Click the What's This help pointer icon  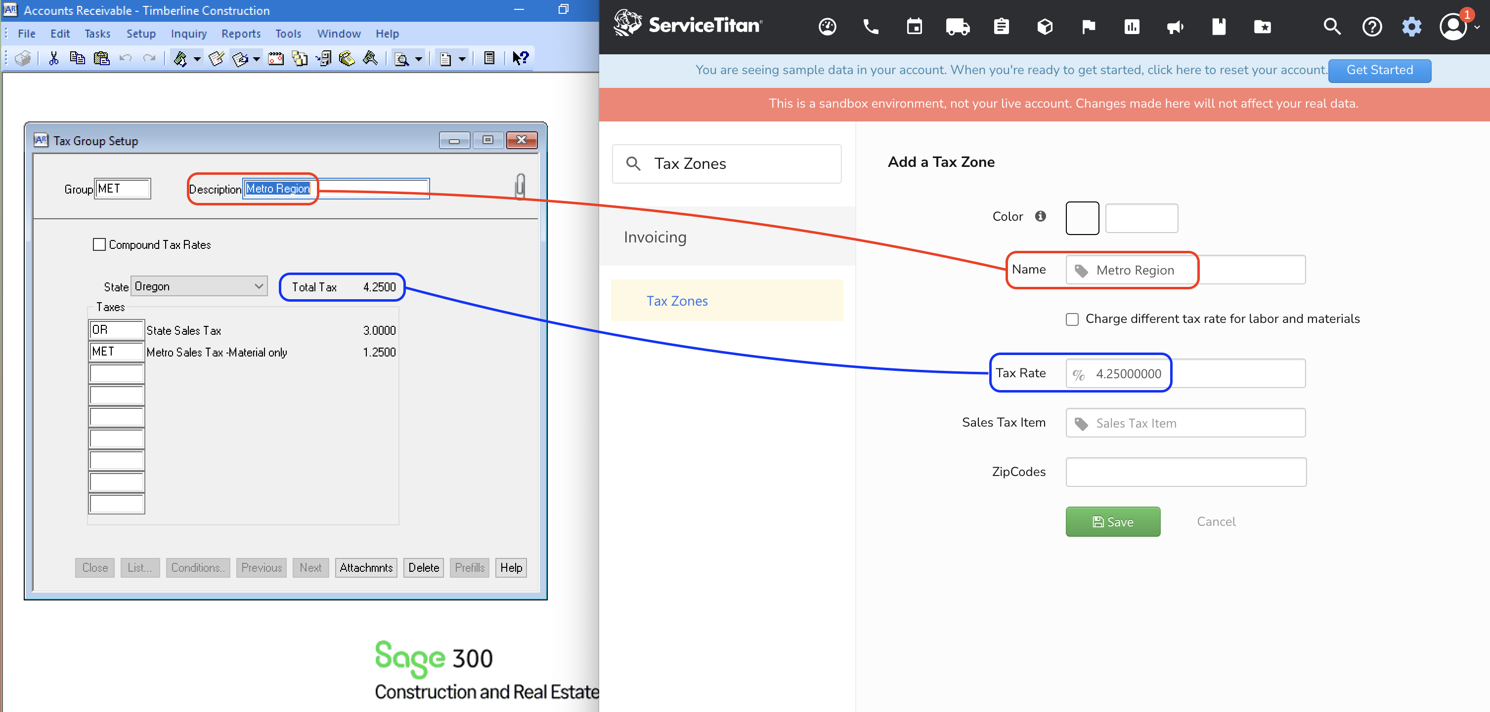click(x=520, y=58)
